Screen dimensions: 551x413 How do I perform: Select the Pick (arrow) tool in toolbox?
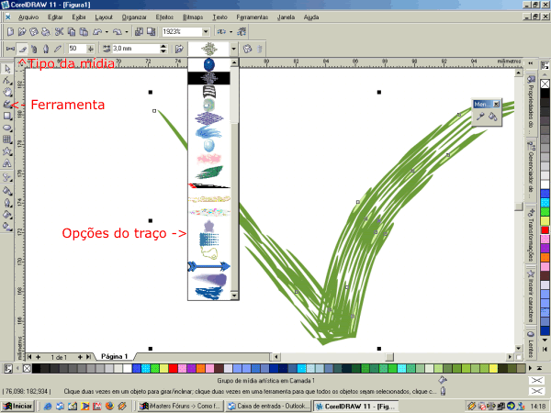7,69
